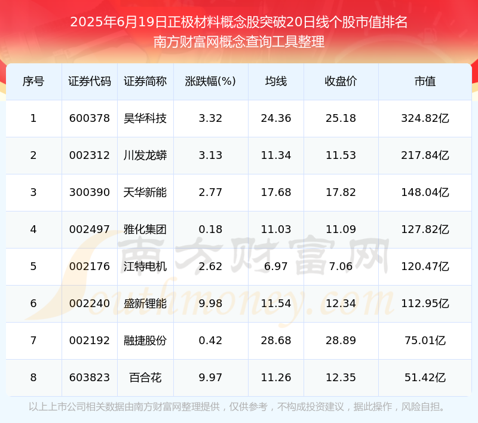Click the 证券代码 column header
Image resolution: width=478 pixels, height=423 pixels.
tap(89, 81)
